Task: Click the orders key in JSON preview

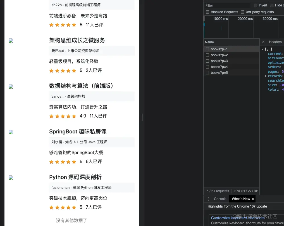Action: [x=274, y=67]
